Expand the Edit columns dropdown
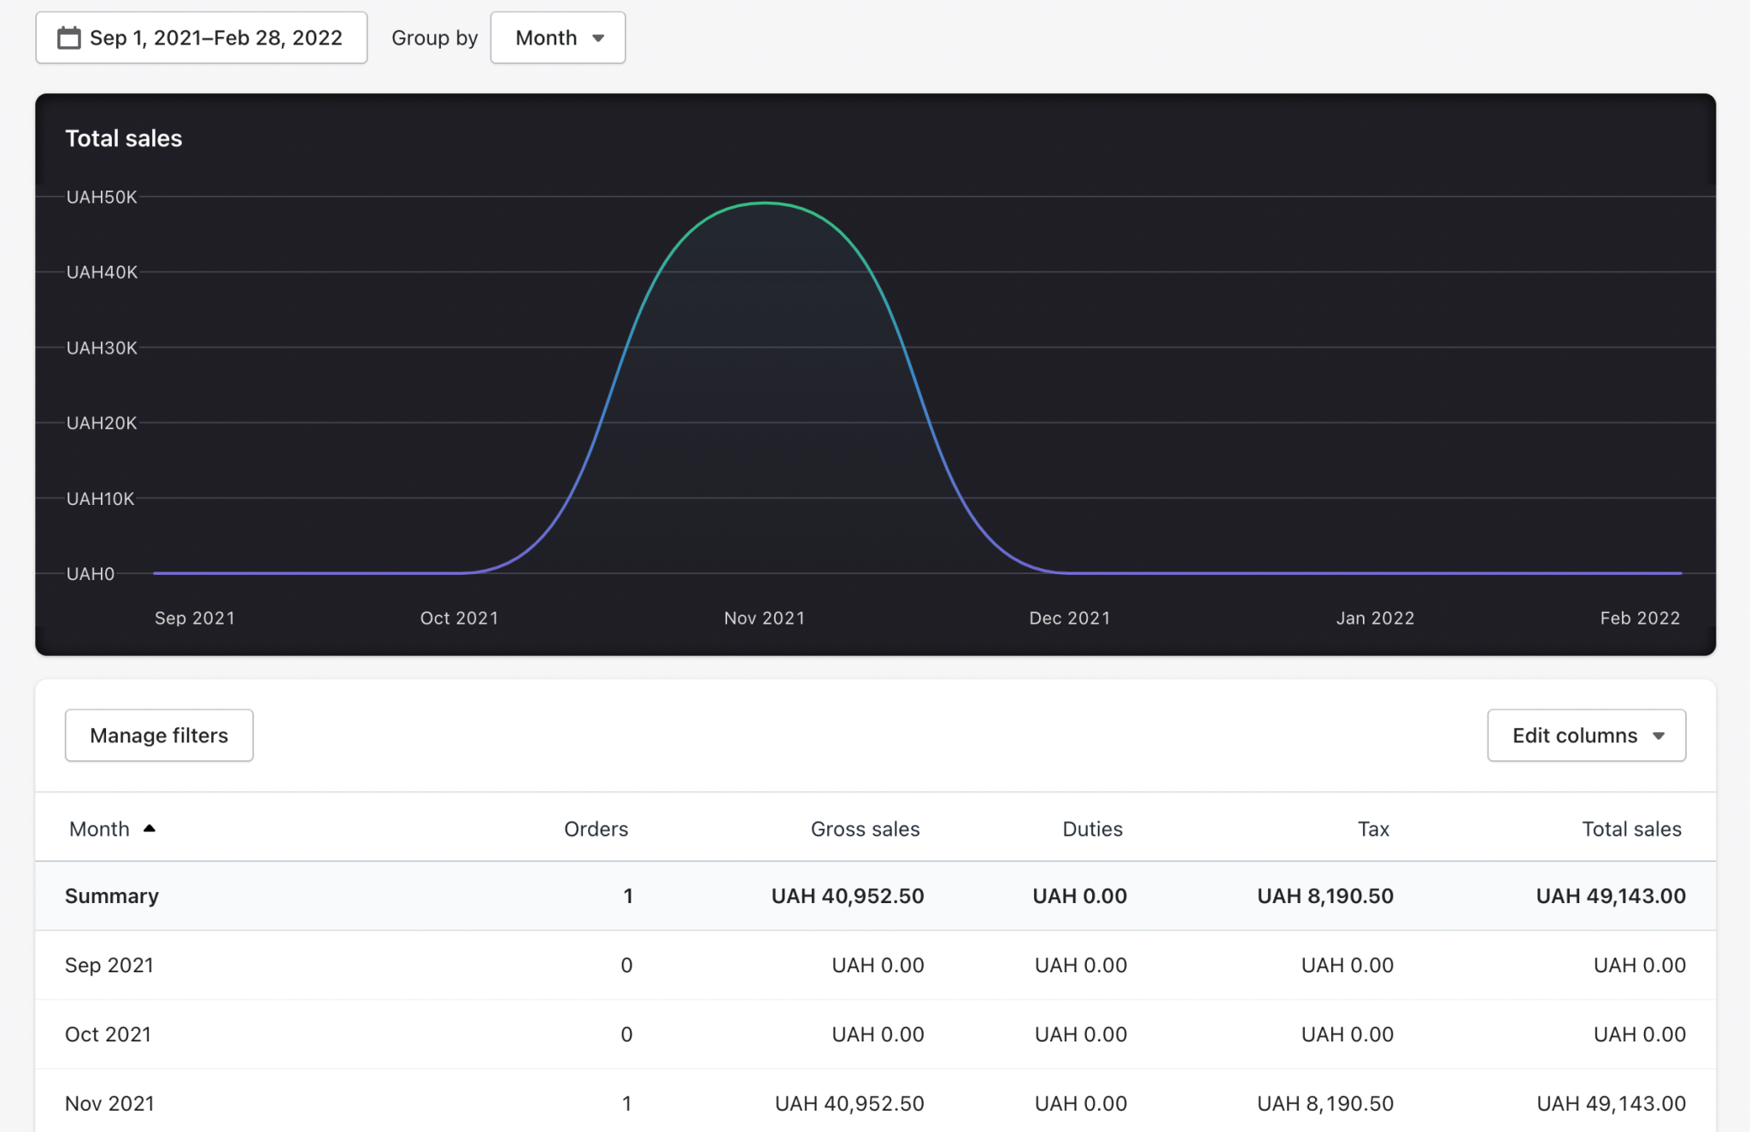1750x1132 pixels. (x=1585, y=735)
